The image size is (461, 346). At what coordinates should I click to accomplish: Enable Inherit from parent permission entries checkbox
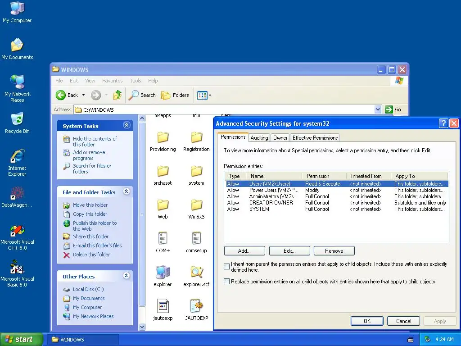click(227, 267)
